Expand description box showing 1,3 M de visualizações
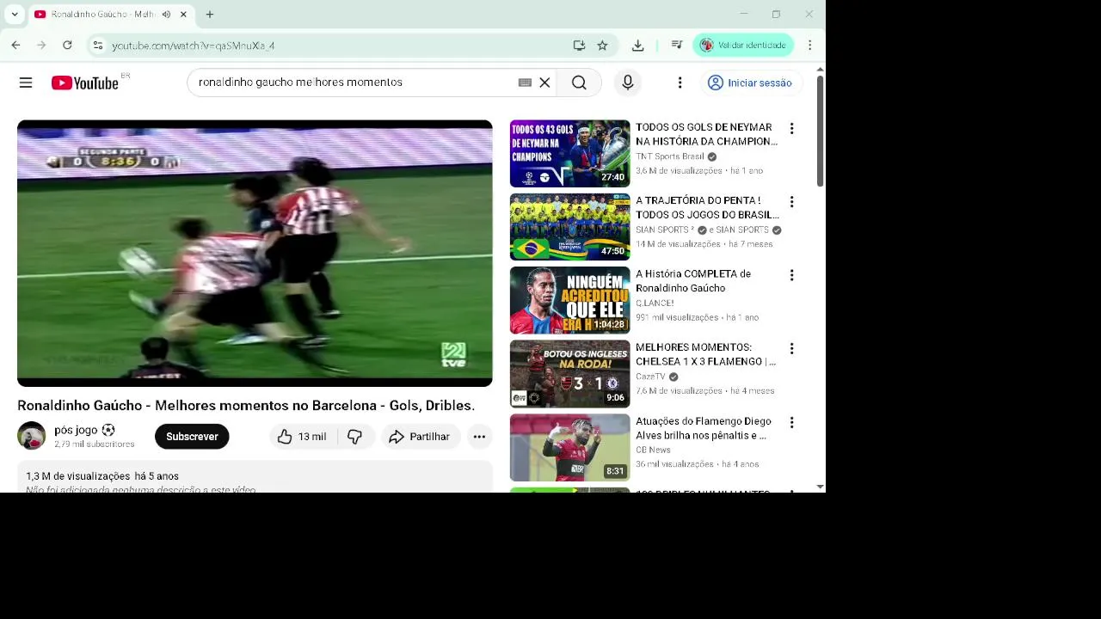 (x=255, y=478)
